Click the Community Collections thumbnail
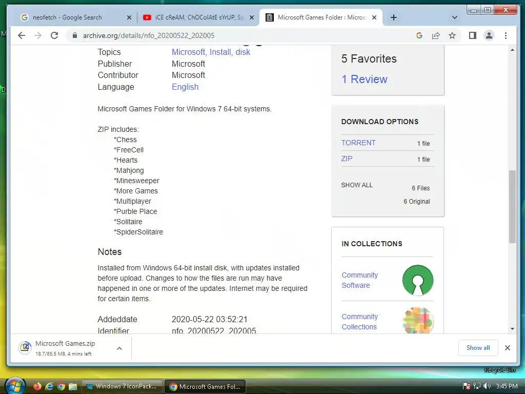Image resolution: width=525 pixels, height=394 pixels. pos(417,320)
